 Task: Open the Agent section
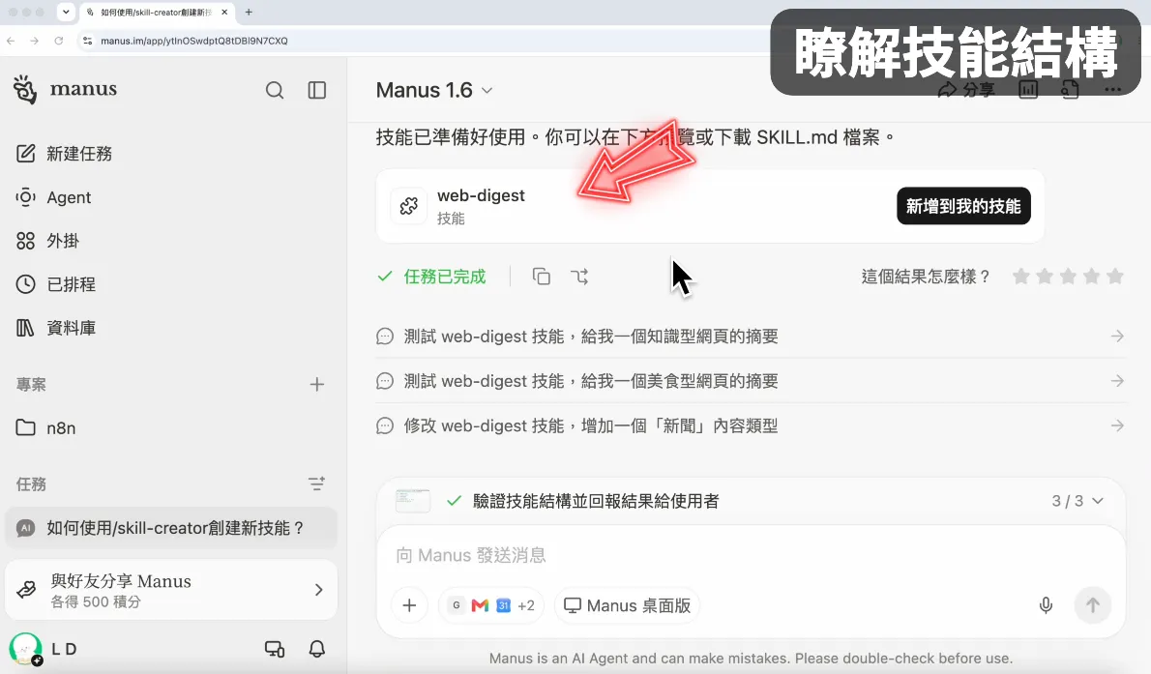pos(53,196)
